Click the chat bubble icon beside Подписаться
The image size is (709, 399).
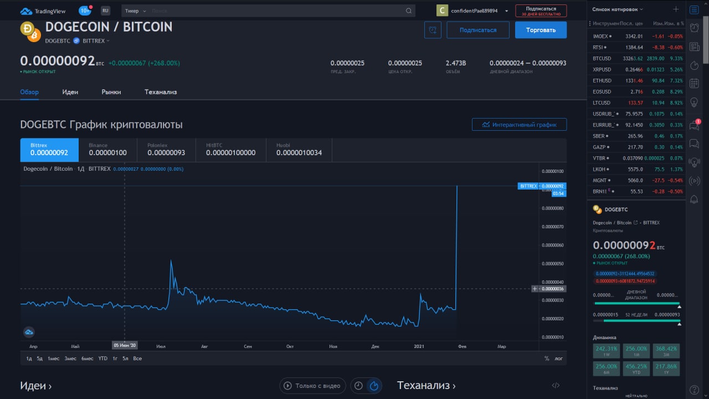pos(433,30)
